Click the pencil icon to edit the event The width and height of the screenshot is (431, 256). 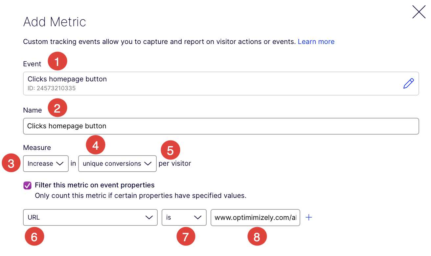pyautogui.click(x=408, y=83)
